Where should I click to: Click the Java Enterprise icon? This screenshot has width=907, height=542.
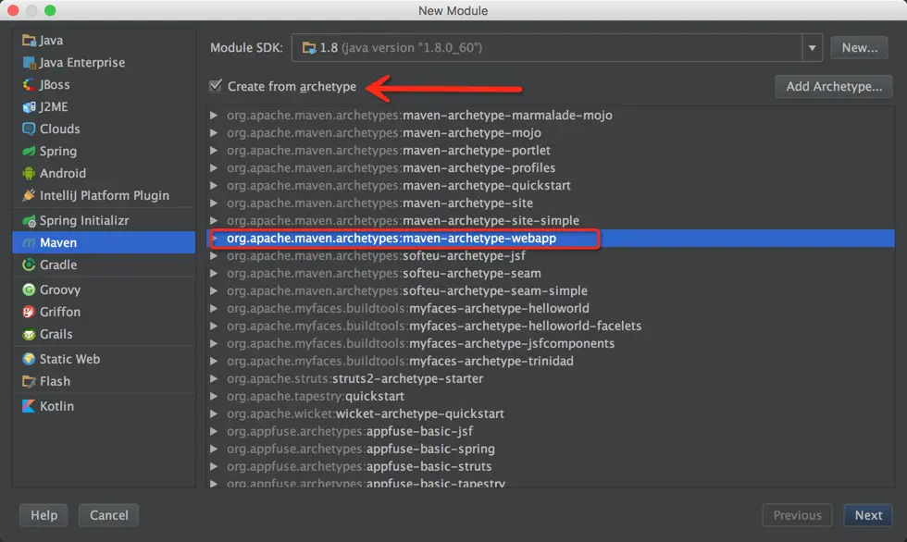click(x=29, y=62)
